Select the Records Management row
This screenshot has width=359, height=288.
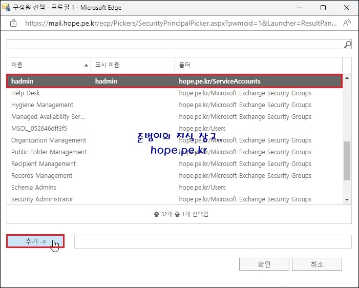[175, 176]
